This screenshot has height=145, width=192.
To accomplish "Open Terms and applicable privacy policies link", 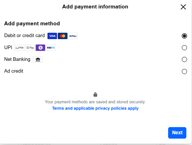I will [95, 108].
